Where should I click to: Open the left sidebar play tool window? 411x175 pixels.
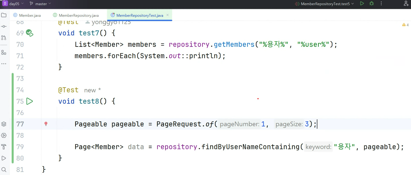(x=4, y=158)
